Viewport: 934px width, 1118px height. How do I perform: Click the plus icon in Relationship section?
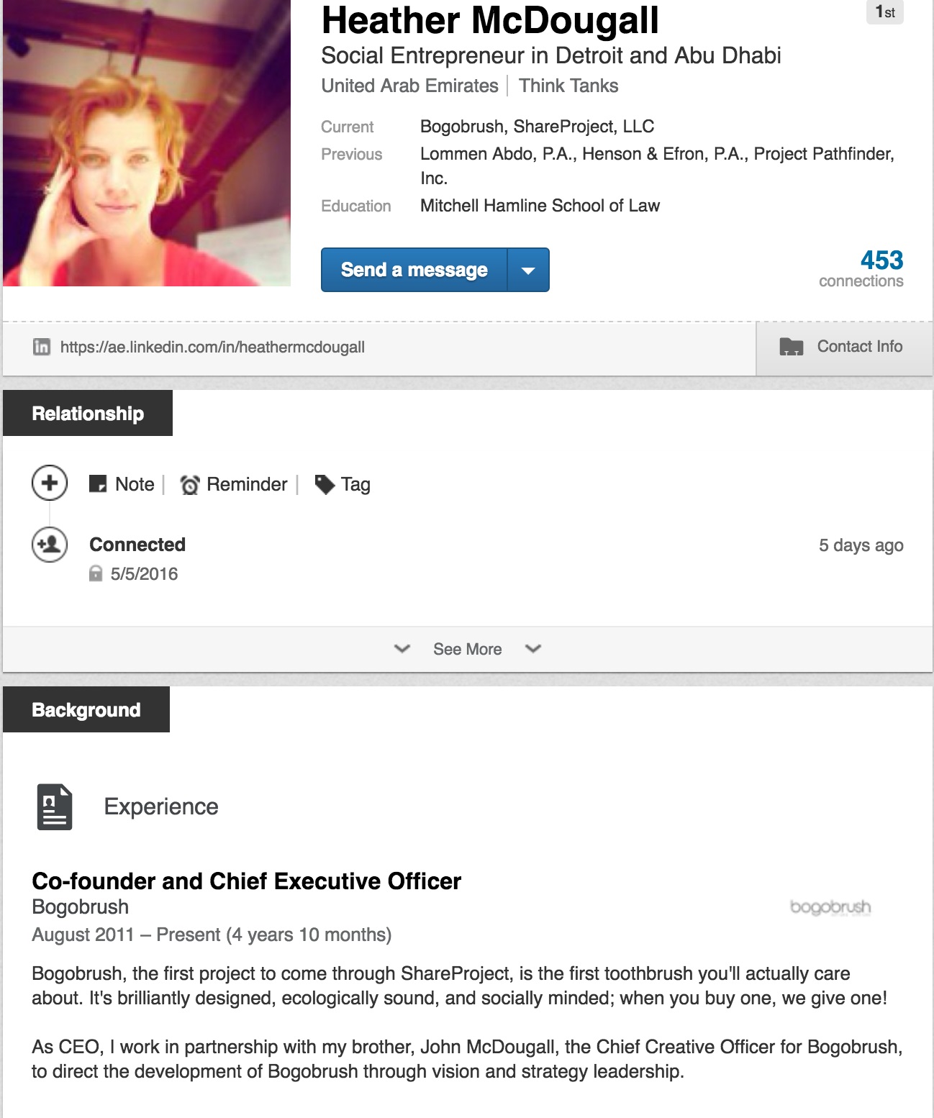coord(50,483)
